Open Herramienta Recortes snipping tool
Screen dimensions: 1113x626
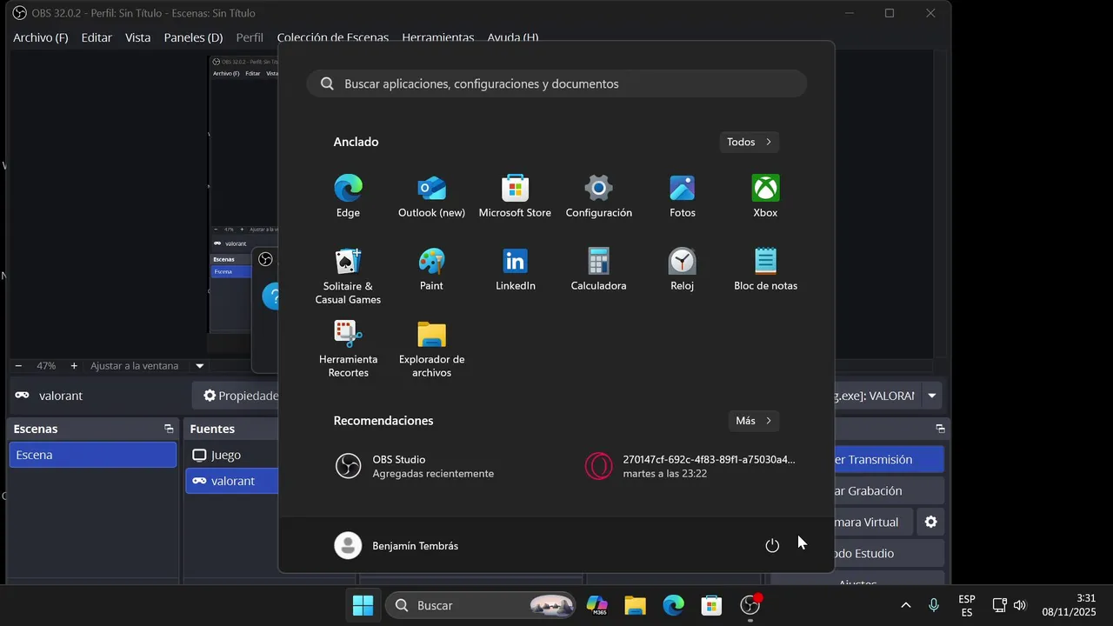tap(348, 349)
